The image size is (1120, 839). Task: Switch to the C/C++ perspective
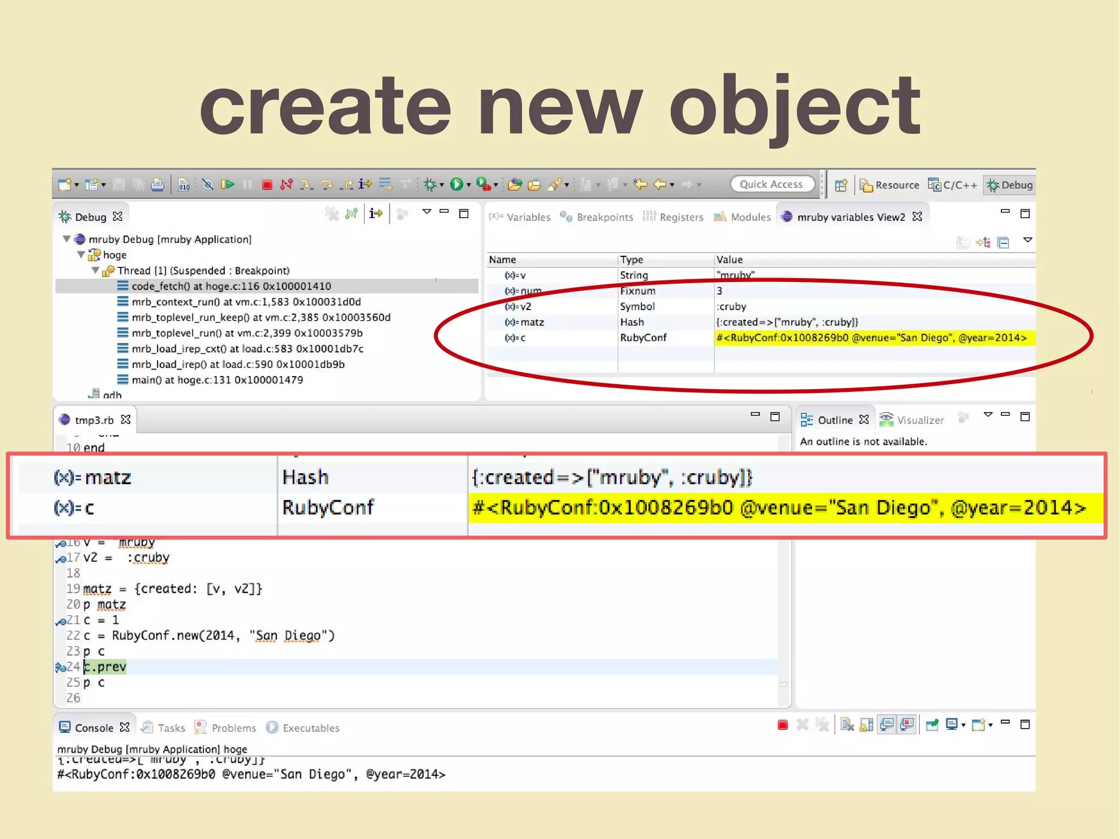(x=952, y=185)
